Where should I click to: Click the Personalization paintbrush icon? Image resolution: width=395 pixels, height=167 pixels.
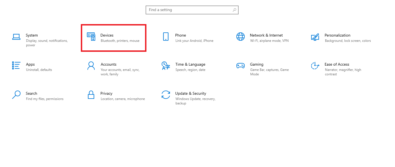point(315,37)
